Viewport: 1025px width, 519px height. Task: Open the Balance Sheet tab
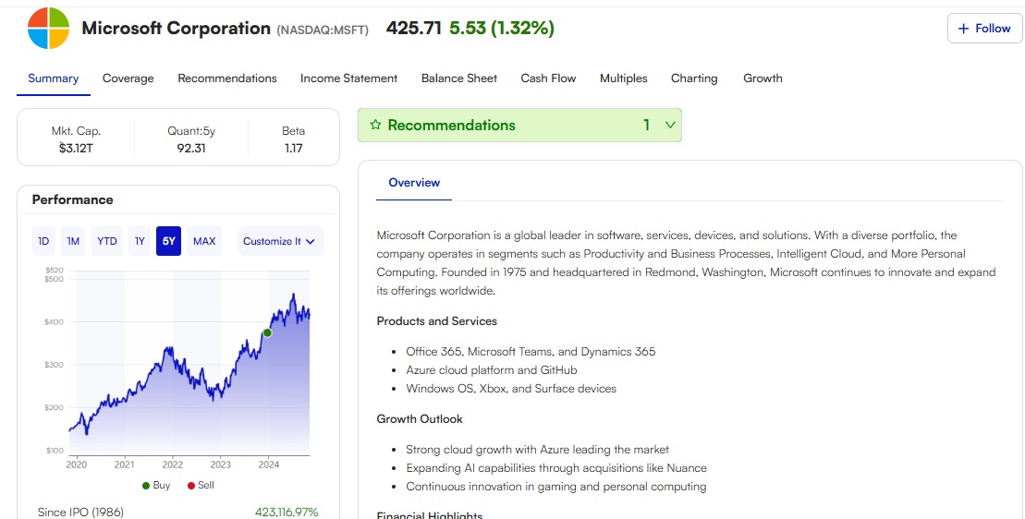coord(459,78)
